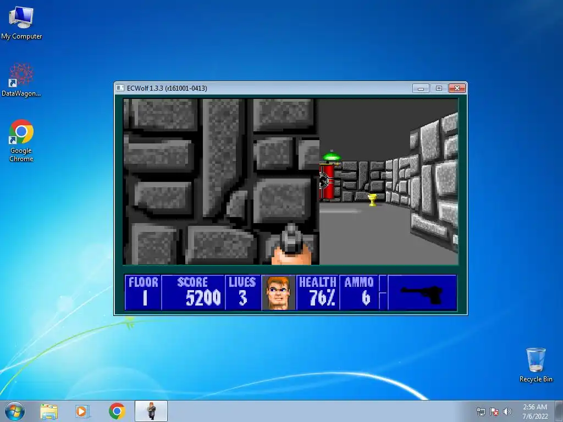Open the Recycle Bin desktop icon

click(x=536, y=365)
